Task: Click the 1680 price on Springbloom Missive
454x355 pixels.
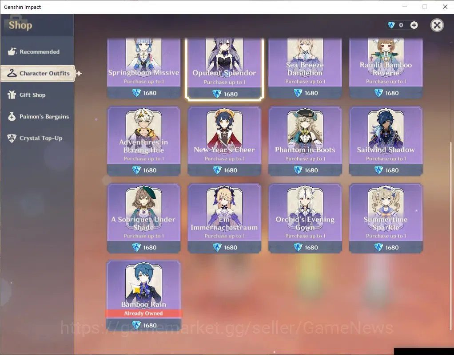Action: [150, 93]
